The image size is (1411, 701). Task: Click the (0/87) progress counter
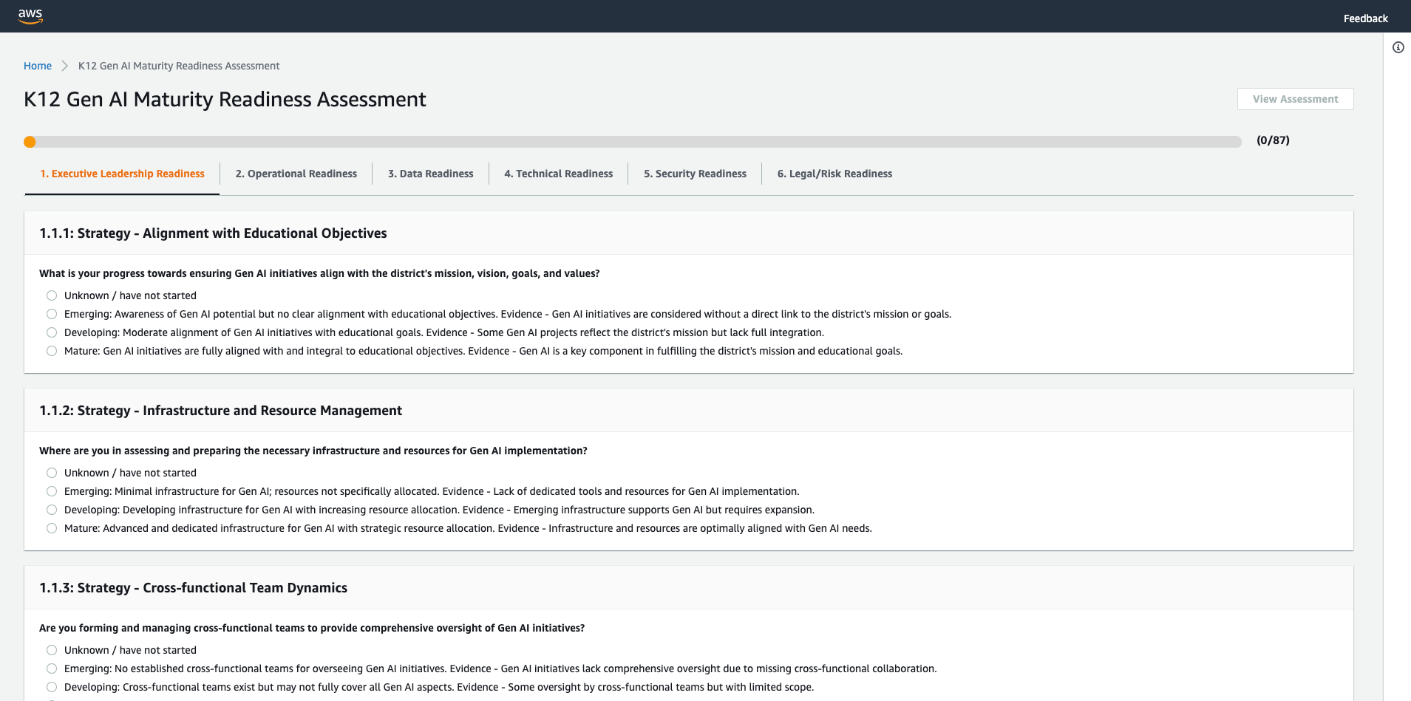[1273, 140]
